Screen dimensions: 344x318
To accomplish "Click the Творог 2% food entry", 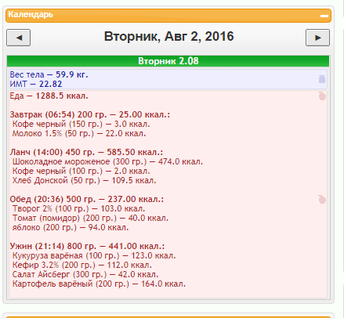I will pyautogui.click(x=78, y=208).
